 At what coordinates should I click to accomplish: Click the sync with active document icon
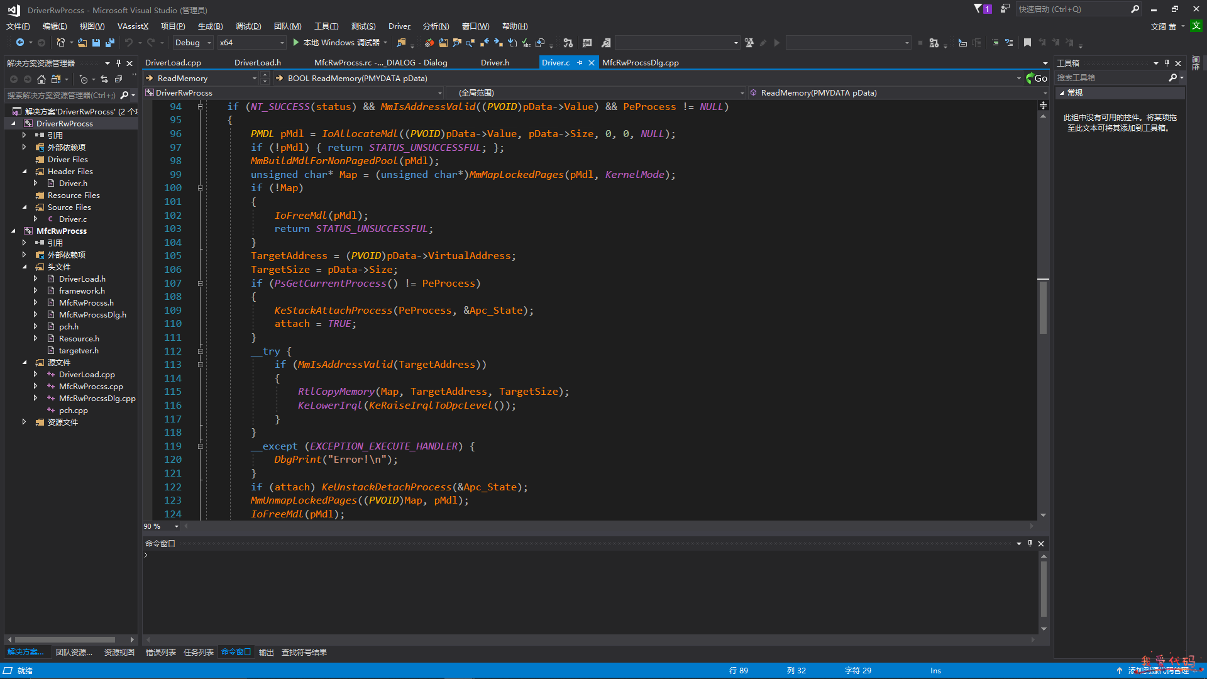tap(104, 79)
